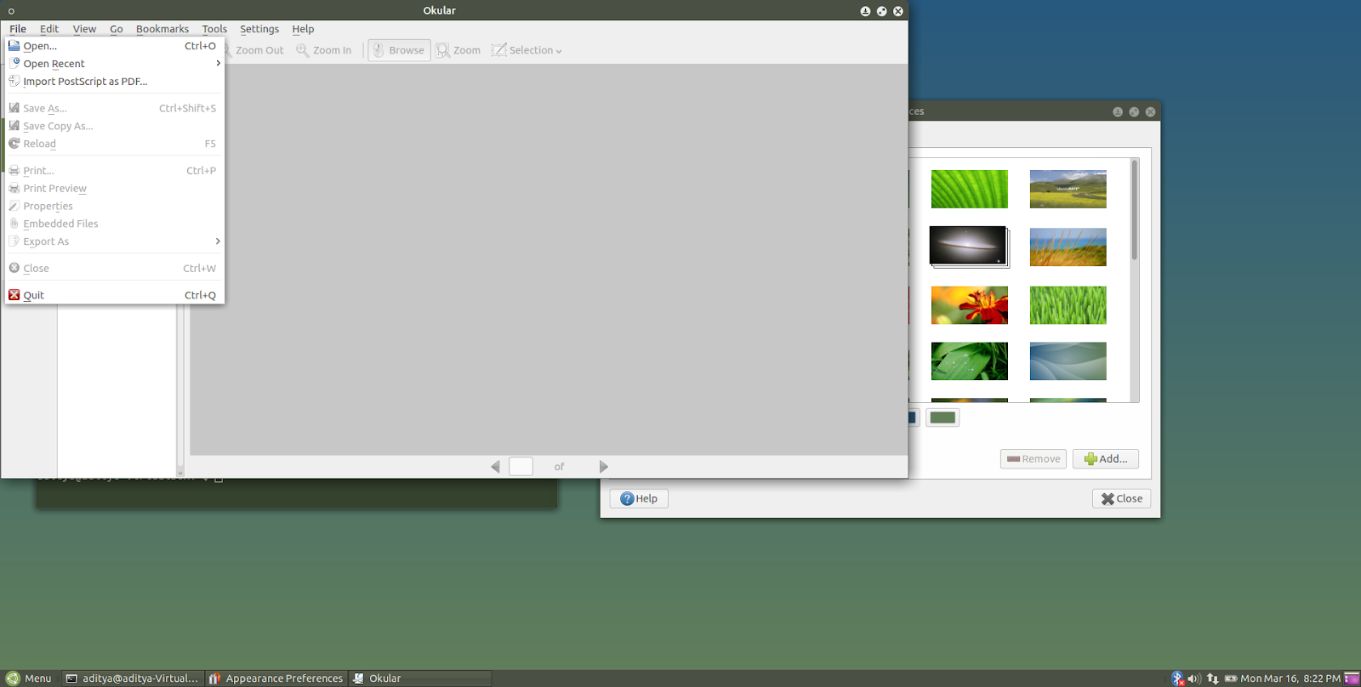Select the beach grass wallpaper
Viewport: 1361px width, 687px height.
[x=1068, y=247]
